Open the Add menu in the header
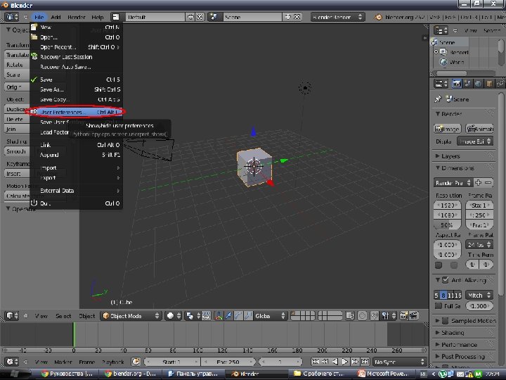 [x=56, y=17]
